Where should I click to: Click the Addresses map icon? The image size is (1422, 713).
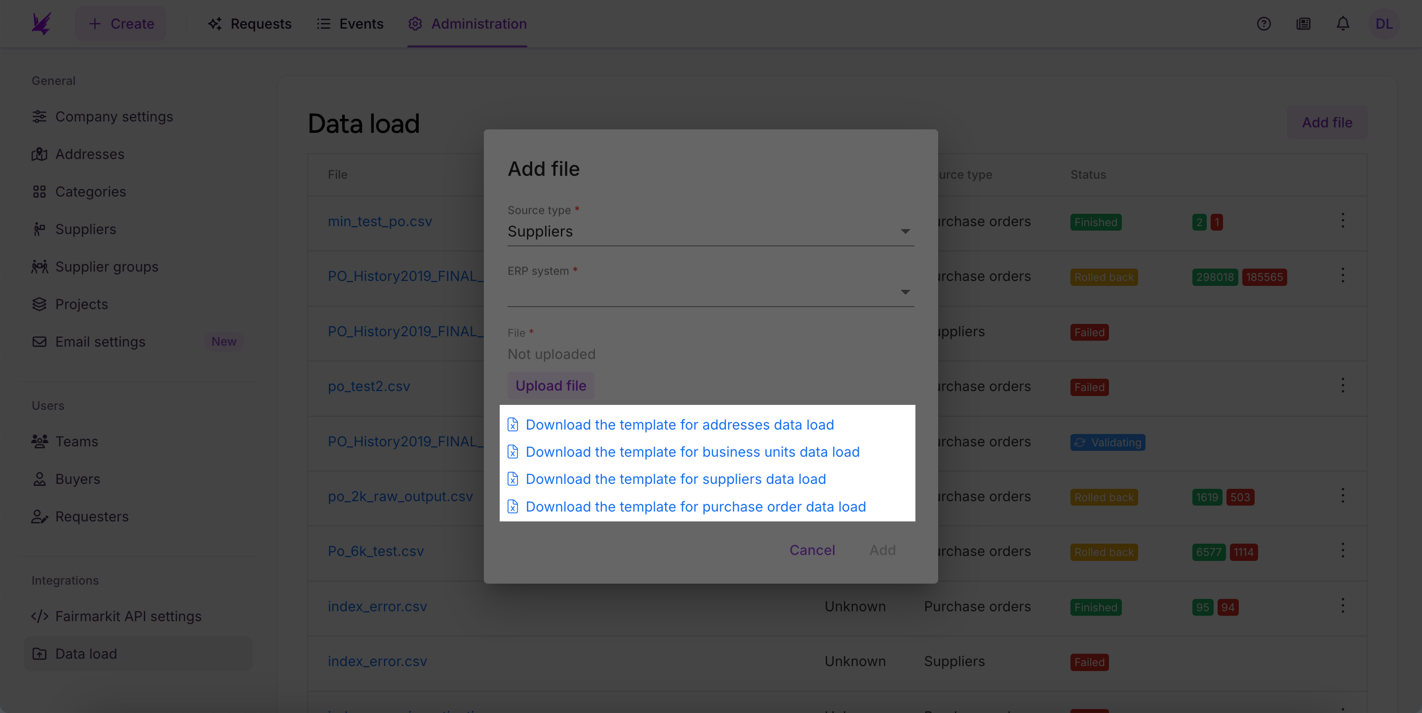point(39,154)
